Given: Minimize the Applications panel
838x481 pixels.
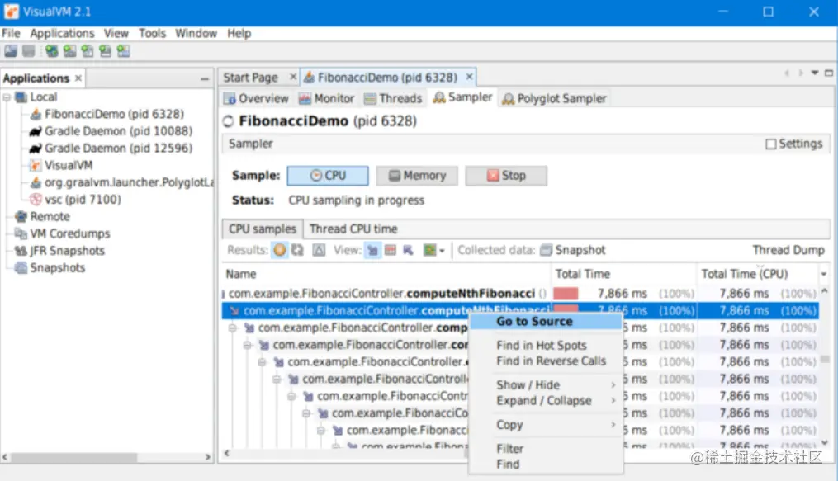Looking at the screenshot, I should (x=205, y=79).
